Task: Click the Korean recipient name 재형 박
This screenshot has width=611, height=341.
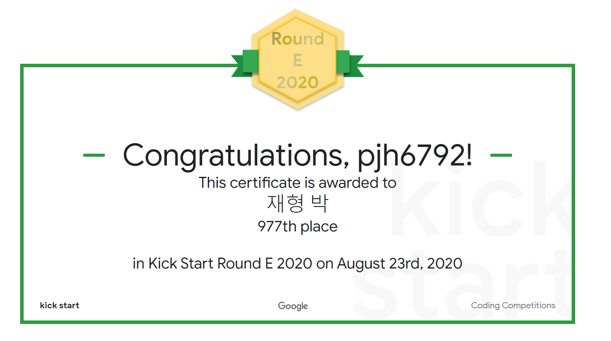Action: click(x=297, y=203)
